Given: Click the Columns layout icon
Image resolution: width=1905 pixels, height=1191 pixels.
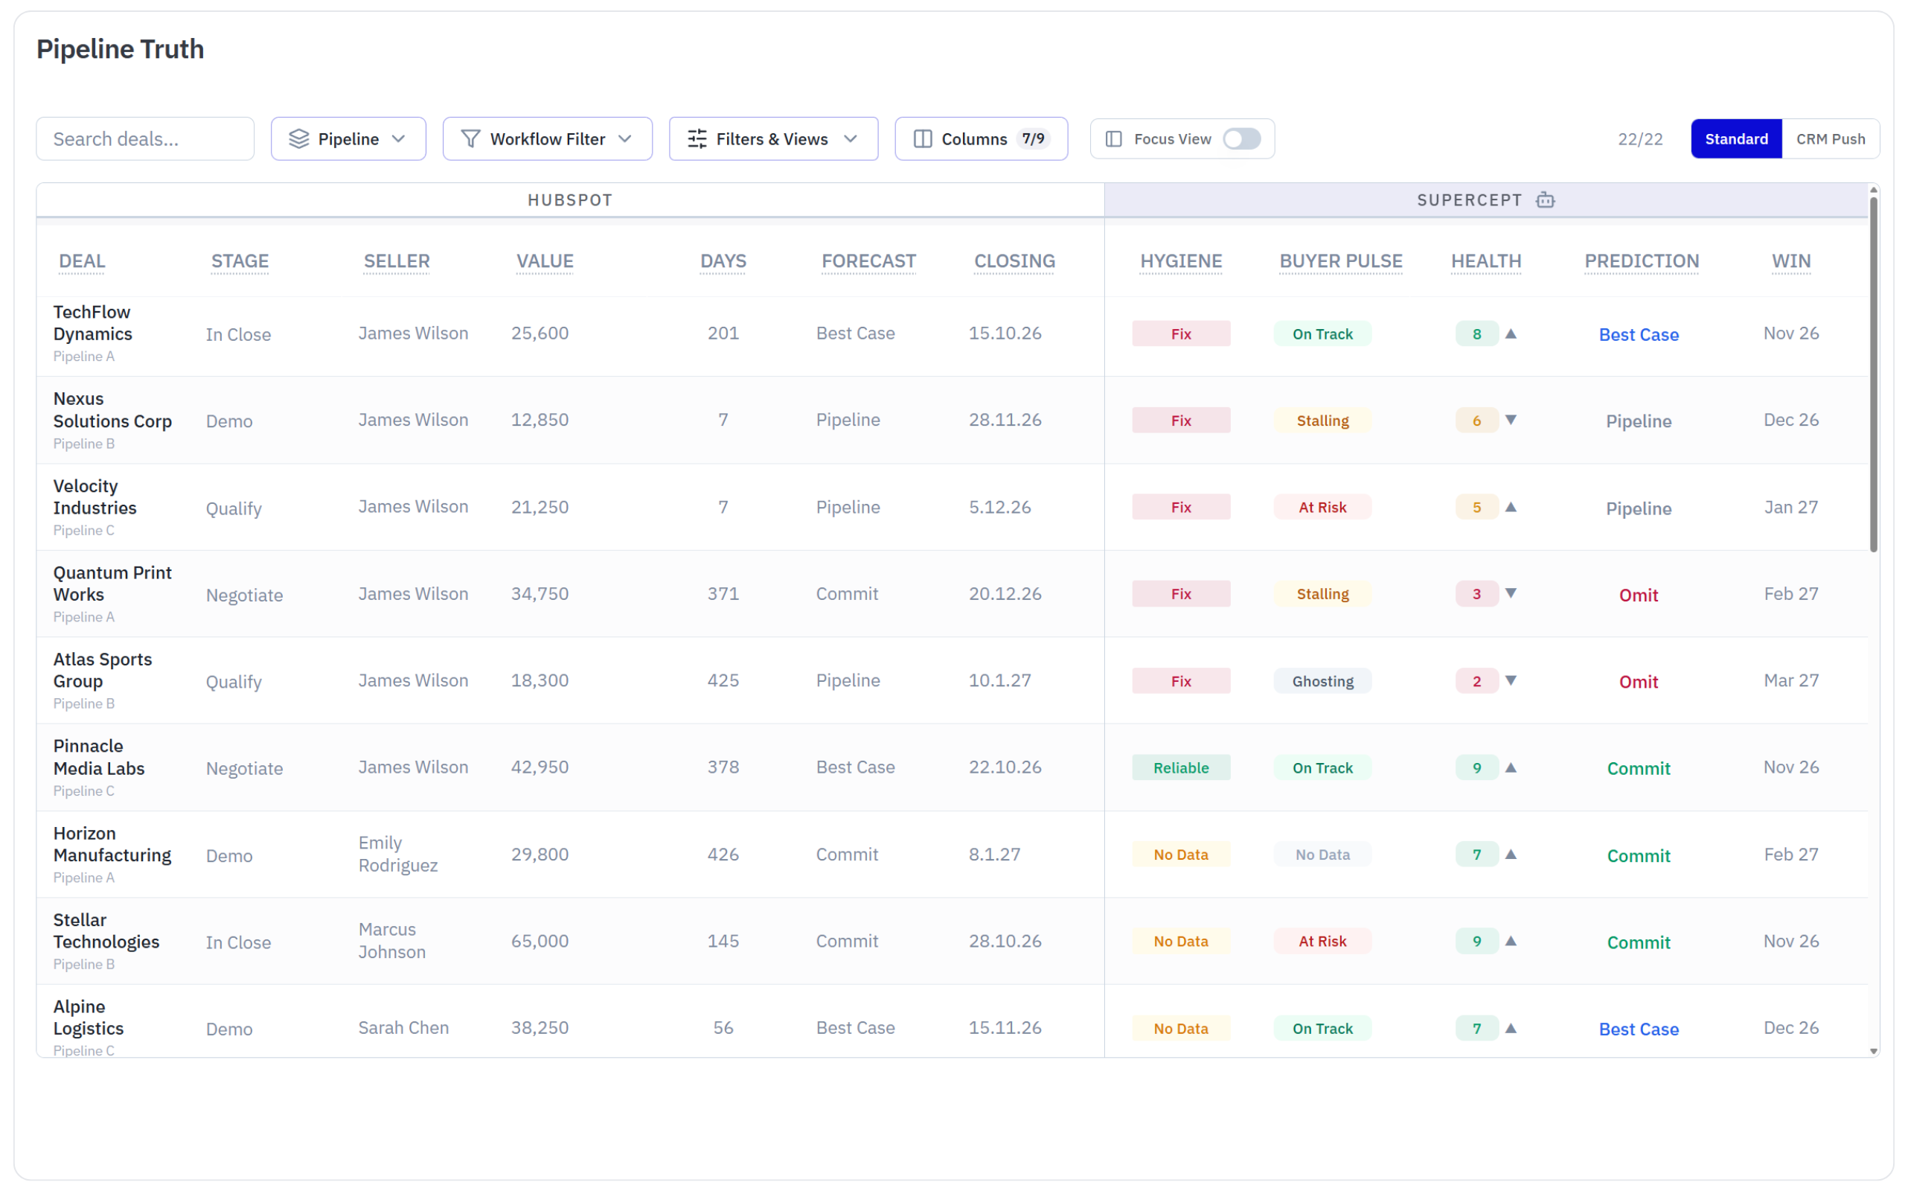Looking at the screenshot, I should click(x=923, y=138).
